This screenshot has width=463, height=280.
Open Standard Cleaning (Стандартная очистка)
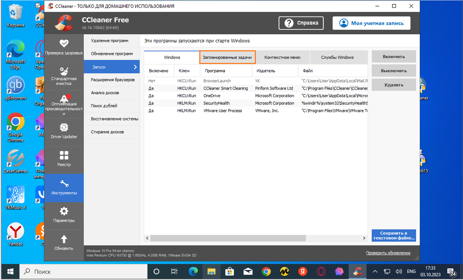(x=64, y=75)
